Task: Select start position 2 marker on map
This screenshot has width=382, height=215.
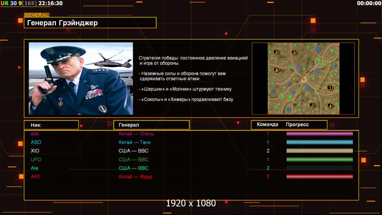Action: pyautogui.click(x=312, y=105)
